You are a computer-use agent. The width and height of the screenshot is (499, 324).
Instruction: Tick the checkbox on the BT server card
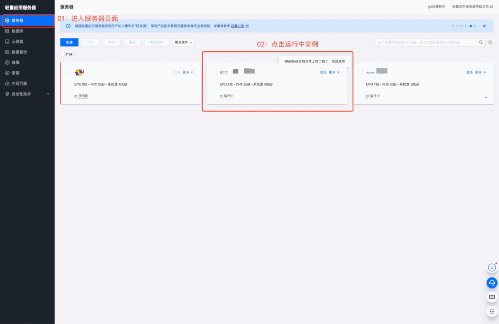(214, 72)
